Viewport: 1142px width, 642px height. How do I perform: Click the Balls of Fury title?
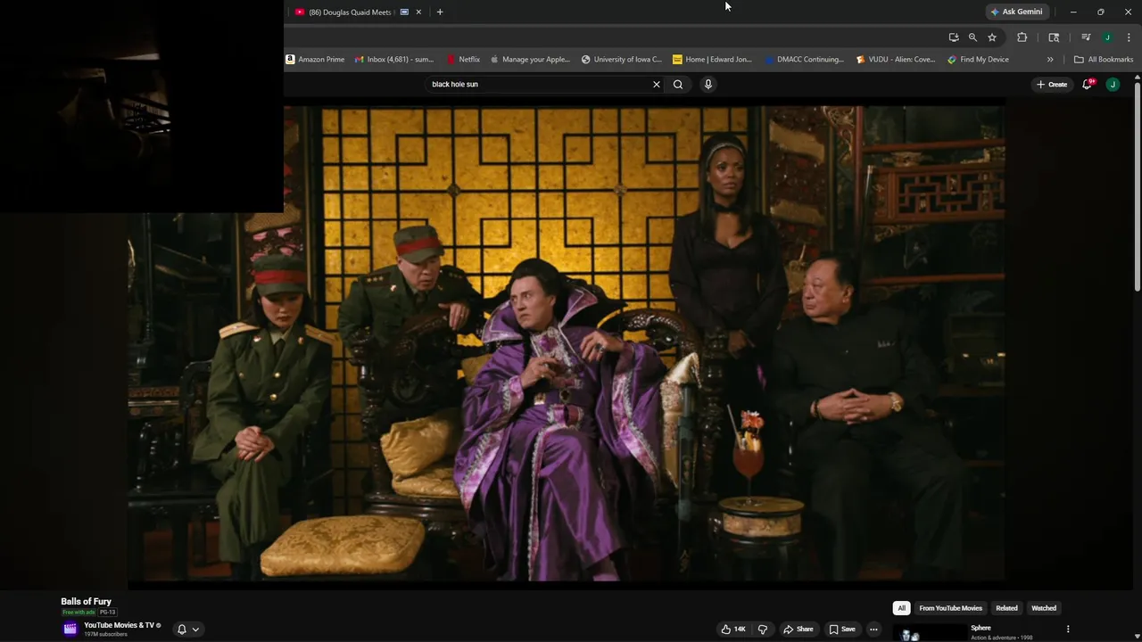pos(86,602)
